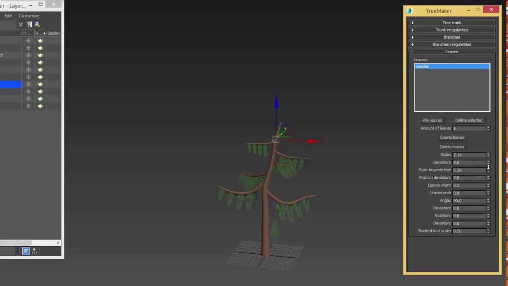Toggle the renderable teapot in the top layer row

click(40, 41)
